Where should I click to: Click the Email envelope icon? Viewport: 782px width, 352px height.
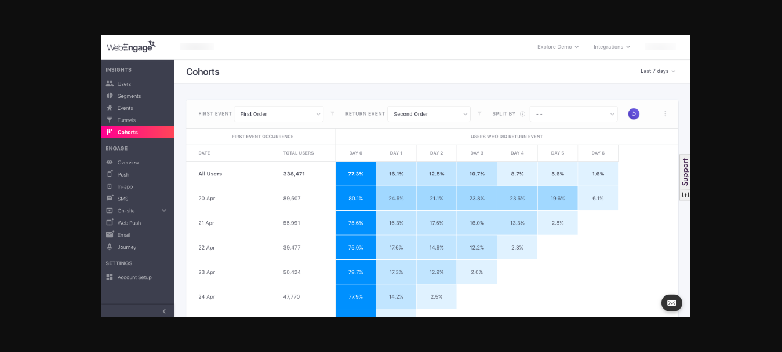[110, 234]
